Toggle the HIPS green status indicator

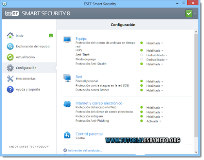click(142, 50)
